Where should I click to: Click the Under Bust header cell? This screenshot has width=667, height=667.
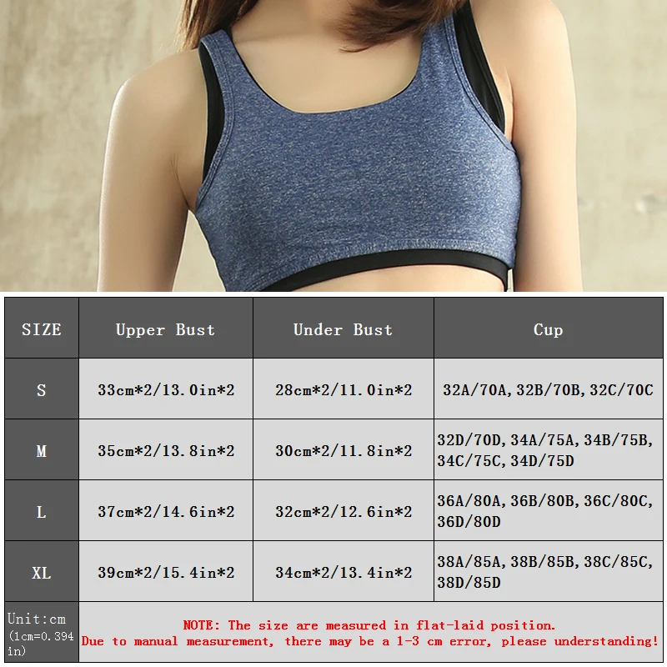tap(344, 328)
